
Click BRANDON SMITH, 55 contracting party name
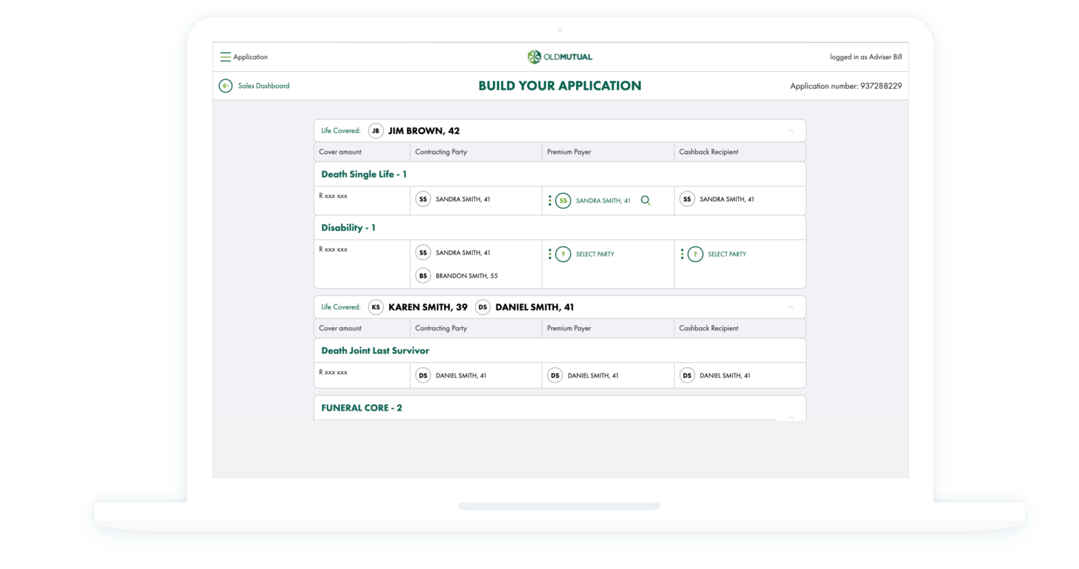point(467,276)
